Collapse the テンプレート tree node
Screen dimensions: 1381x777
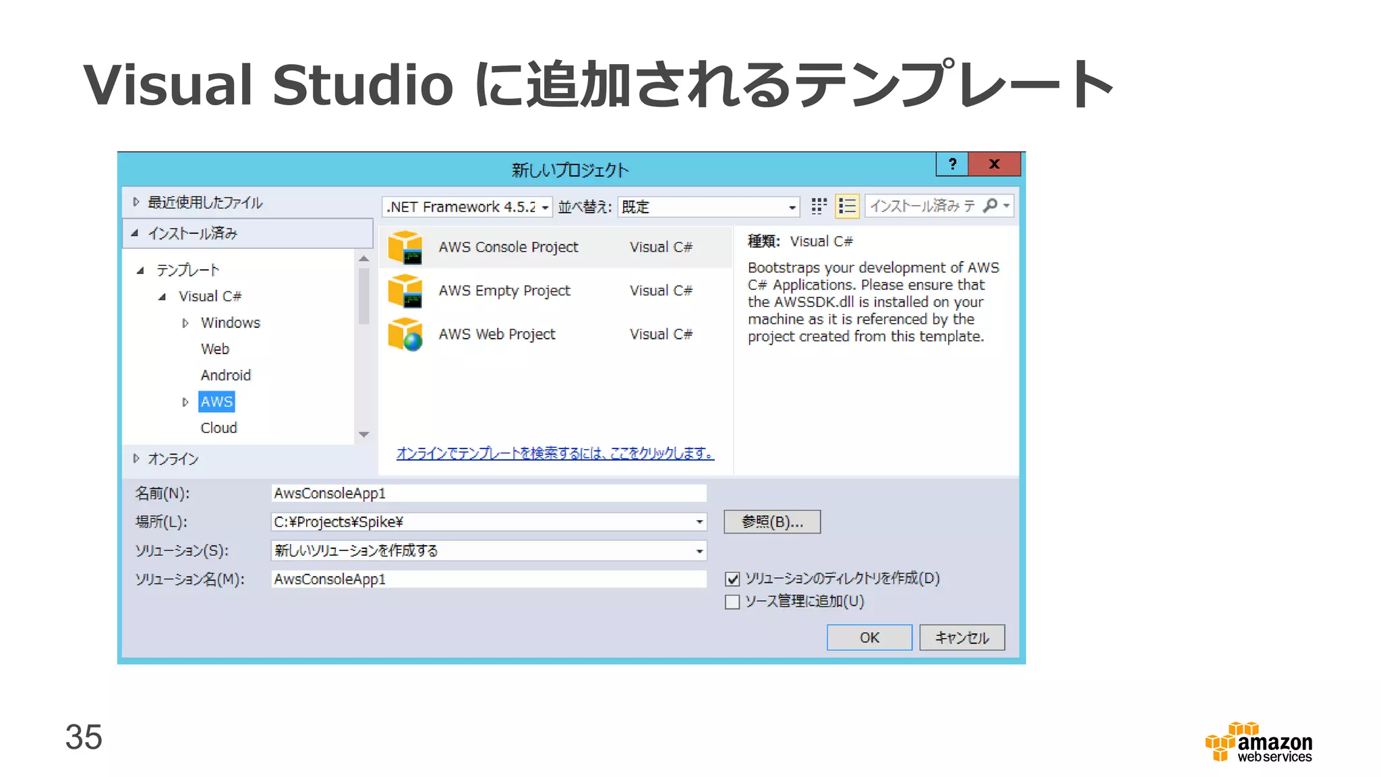point(140,270)
